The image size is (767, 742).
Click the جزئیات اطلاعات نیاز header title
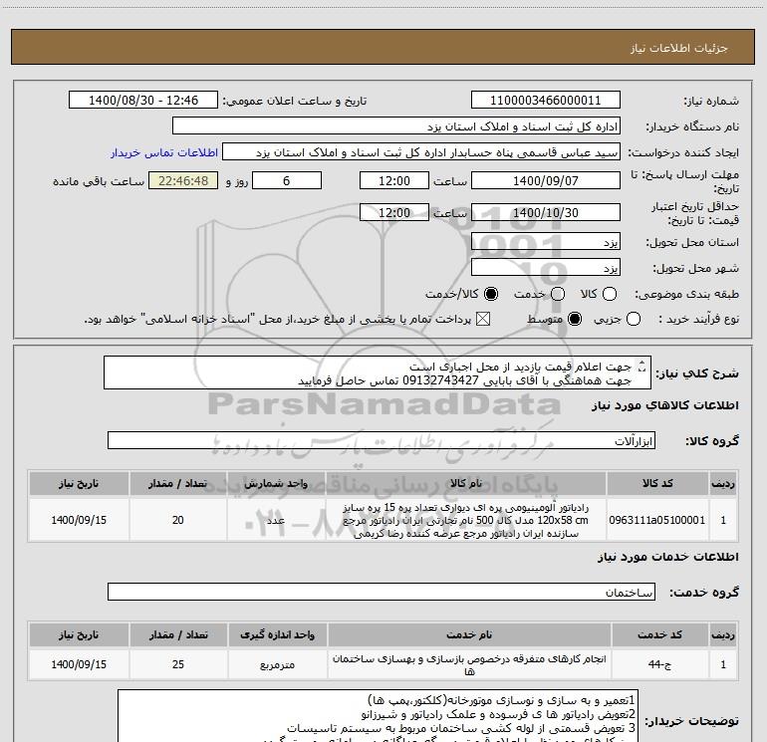tap(678, 48)
